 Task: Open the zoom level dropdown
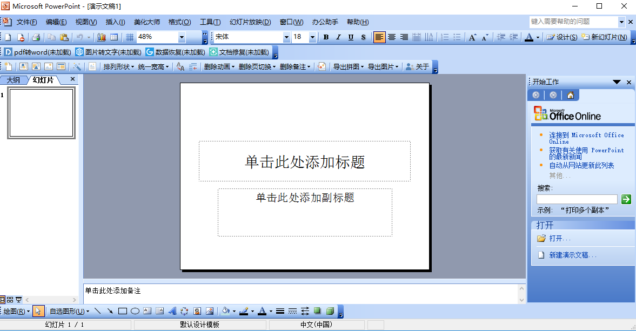[181, 37]
